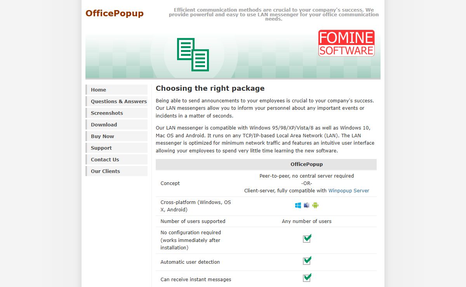Click the Android platform icon
This screenshot has width=466, height=287.
coord(315,206)
